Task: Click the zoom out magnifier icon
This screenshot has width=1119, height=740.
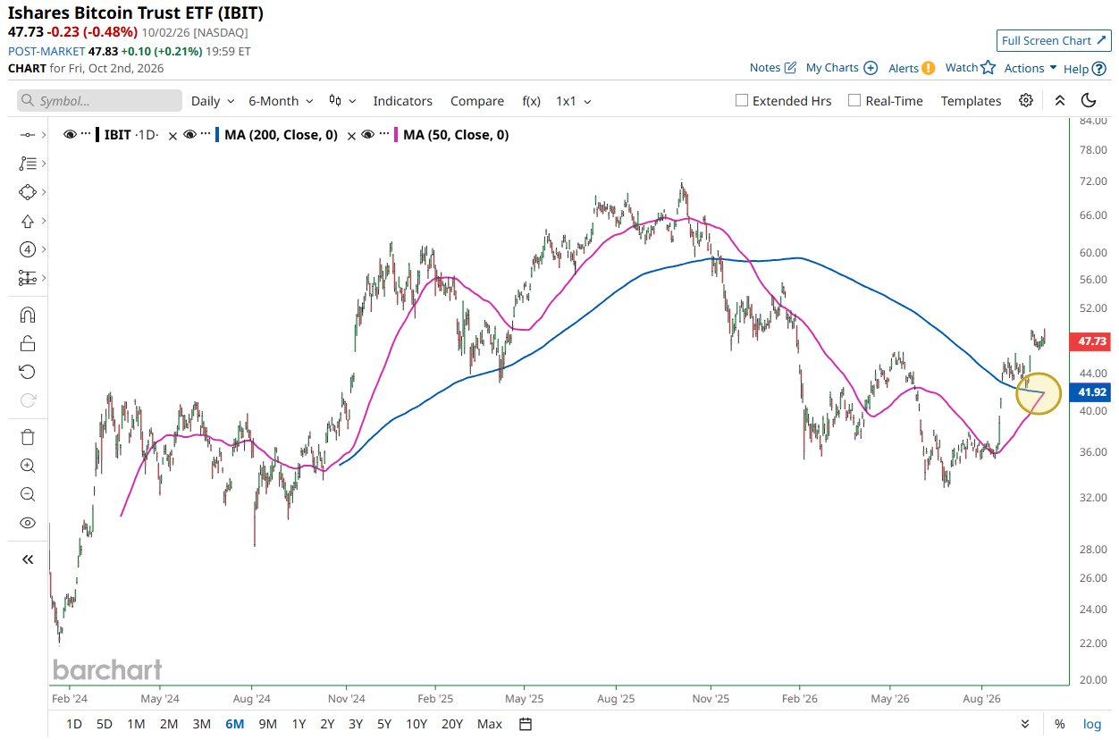Action: [x=27, y=494]
